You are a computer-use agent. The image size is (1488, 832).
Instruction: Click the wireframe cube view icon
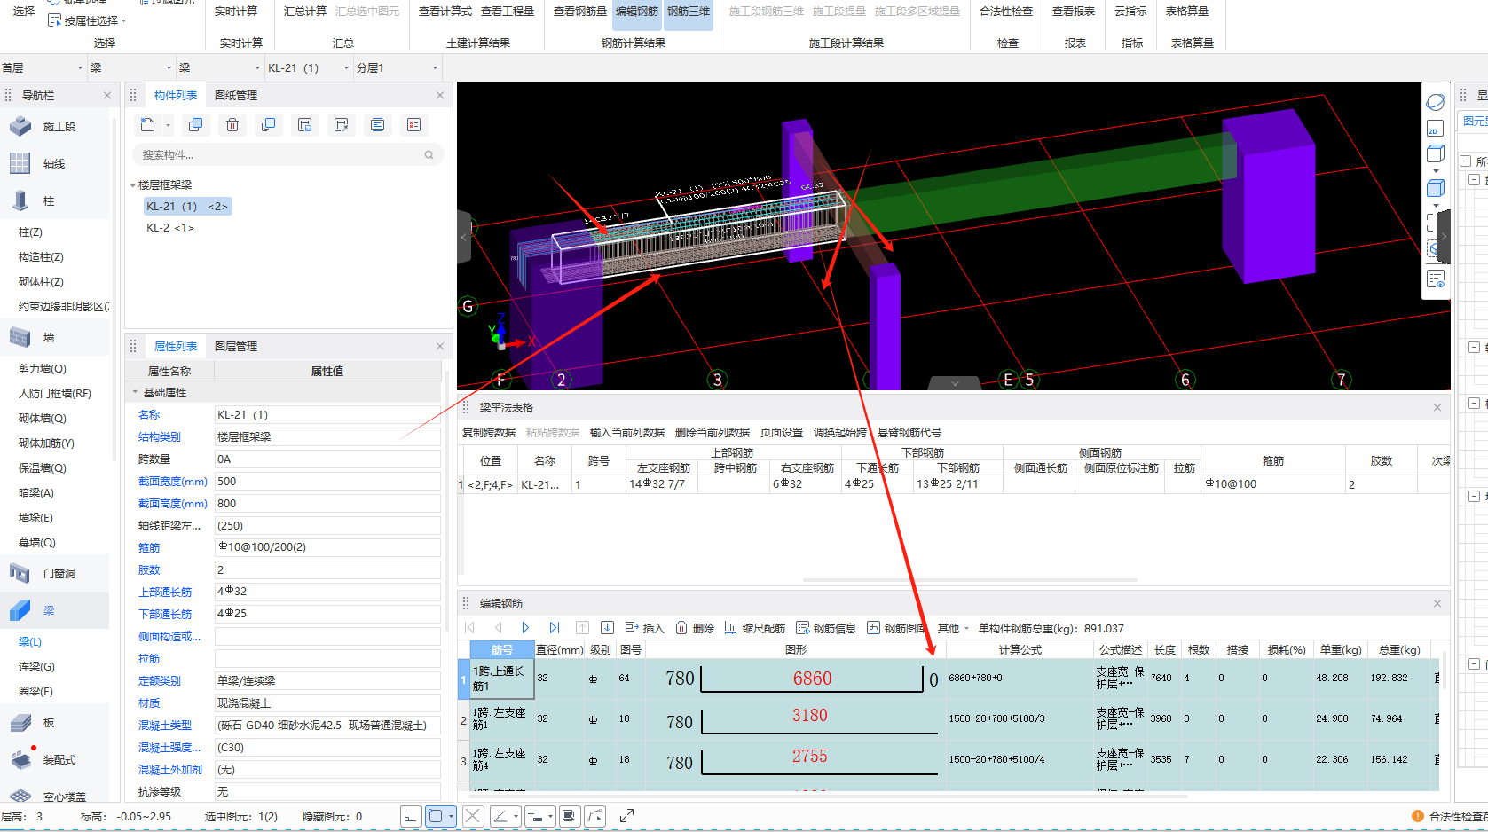(1435, 154)
